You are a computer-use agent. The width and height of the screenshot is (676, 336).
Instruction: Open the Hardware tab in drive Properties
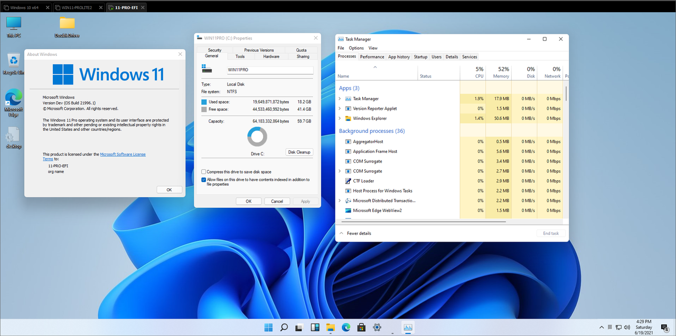point(271,56)
